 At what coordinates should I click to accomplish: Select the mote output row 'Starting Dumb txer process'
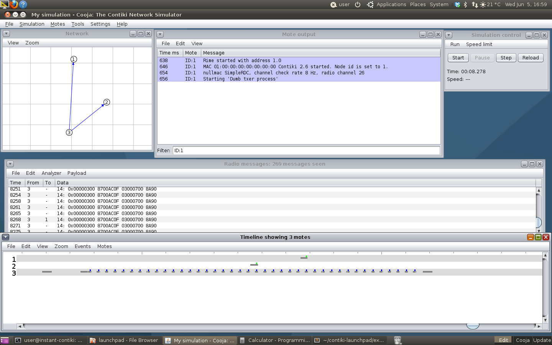coord(299,79)
